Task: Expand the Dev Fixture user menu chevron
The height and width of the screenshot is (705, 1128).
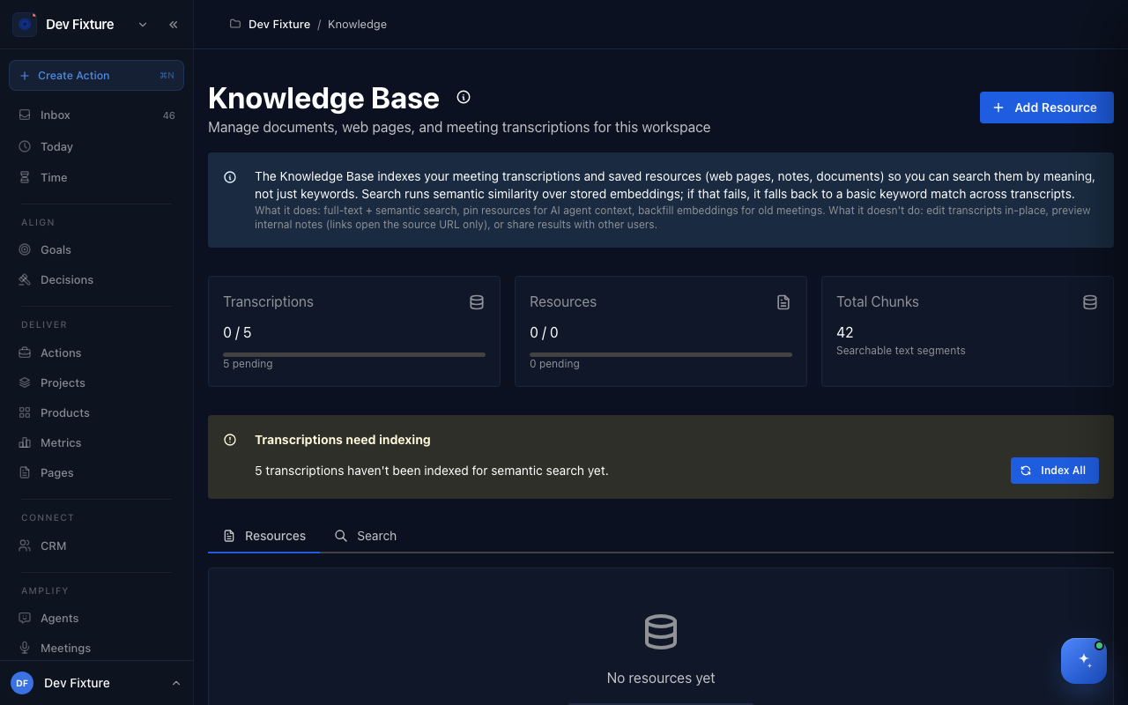Action: (175, 683)
